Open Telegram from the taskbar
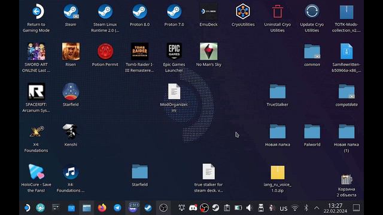Screen dimensions: 383x215 tap(117, 208)
